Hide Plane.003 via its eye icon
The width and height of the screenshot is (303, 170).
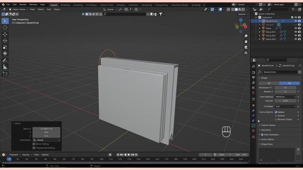click(295, 39)
